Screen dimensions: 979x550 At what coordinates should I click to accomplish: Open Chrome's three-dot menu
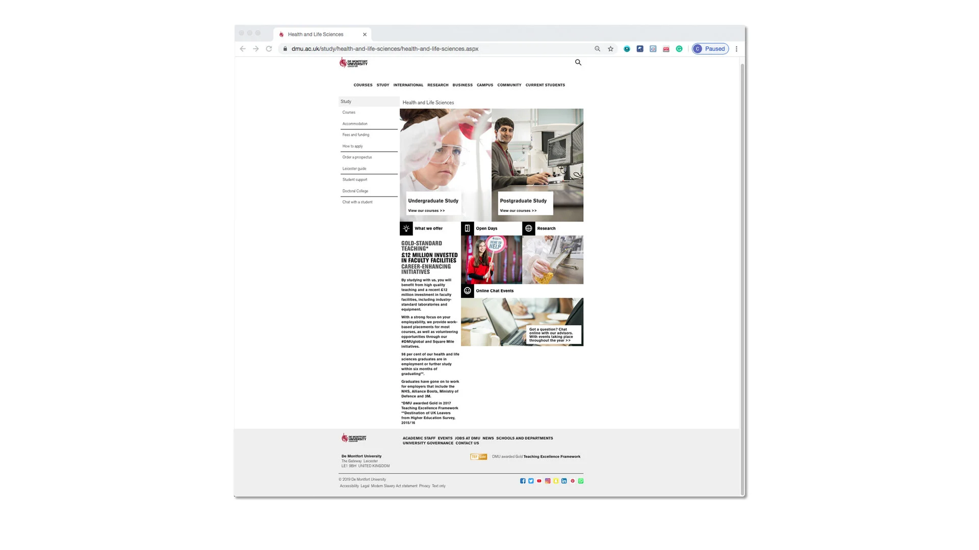coord(736,48)
